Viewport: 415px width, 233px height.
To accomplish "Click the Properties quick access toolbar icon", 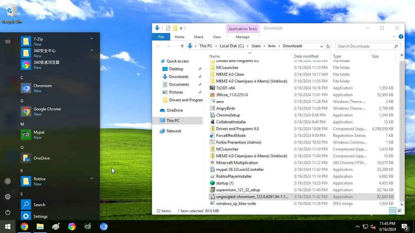I will coord(168,28).
